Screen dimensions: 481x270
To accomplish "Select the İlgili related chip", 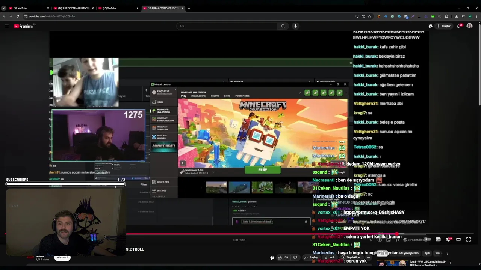I will [427, 253].
